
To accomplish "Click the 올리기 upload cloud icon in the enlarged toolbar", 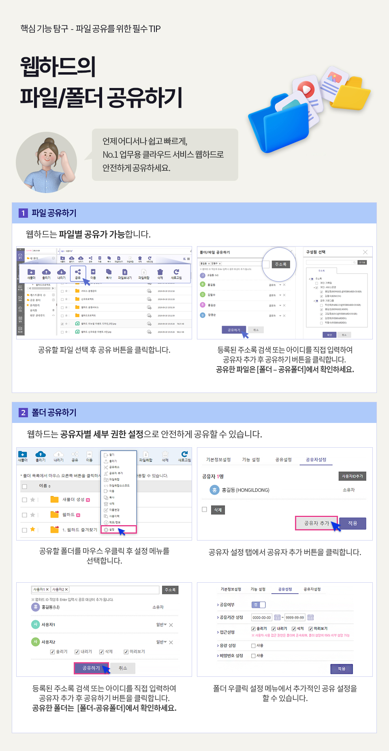I will (47, 272).
